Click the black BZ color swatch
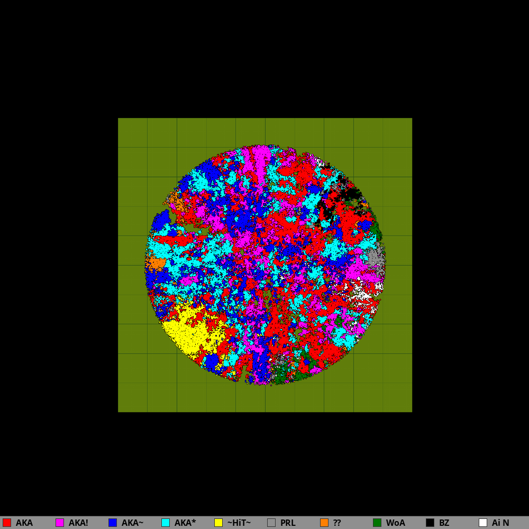 pos(430,523)
